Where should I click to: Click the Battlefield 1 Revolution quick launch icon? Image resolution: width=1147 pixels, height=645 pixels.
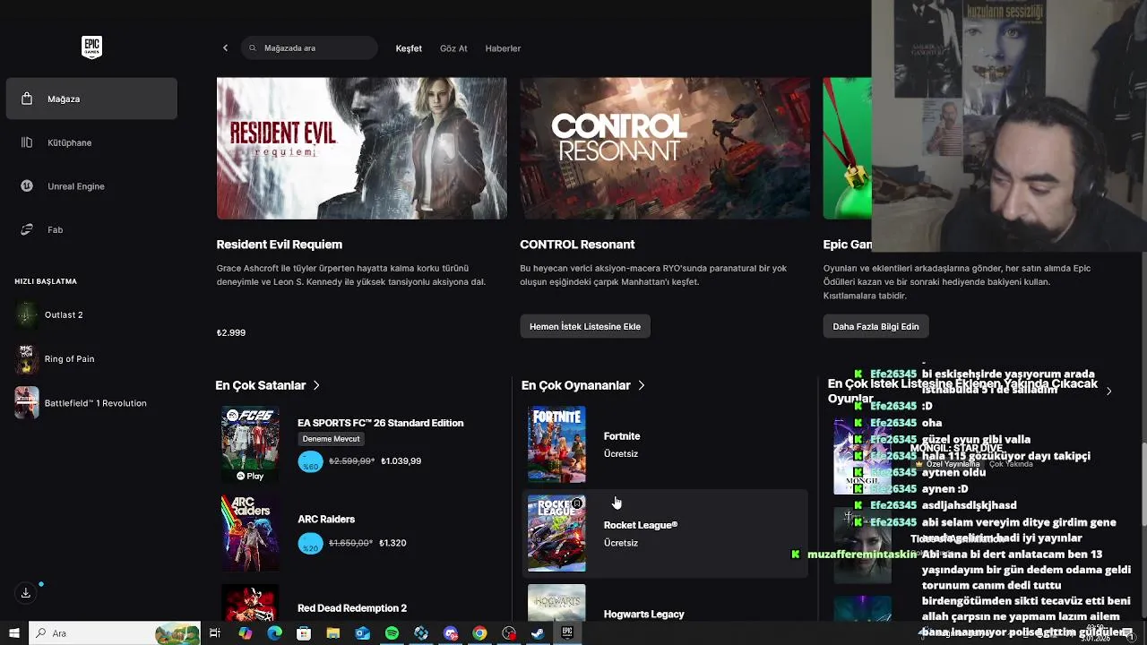(x=27, y=403)
